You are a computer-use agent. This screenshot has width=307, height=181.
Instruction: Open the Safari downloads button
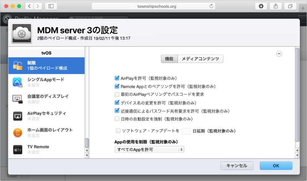(261, 6)
